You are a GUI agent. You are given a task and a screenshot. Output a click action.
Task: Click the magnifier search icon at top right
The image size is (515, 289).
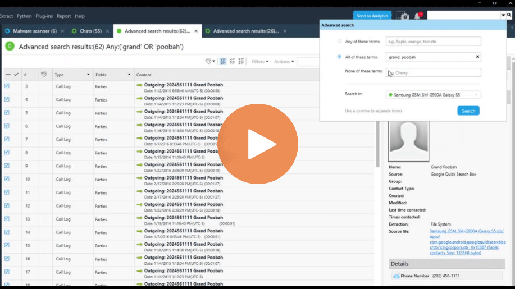click(x=503, y=16)
